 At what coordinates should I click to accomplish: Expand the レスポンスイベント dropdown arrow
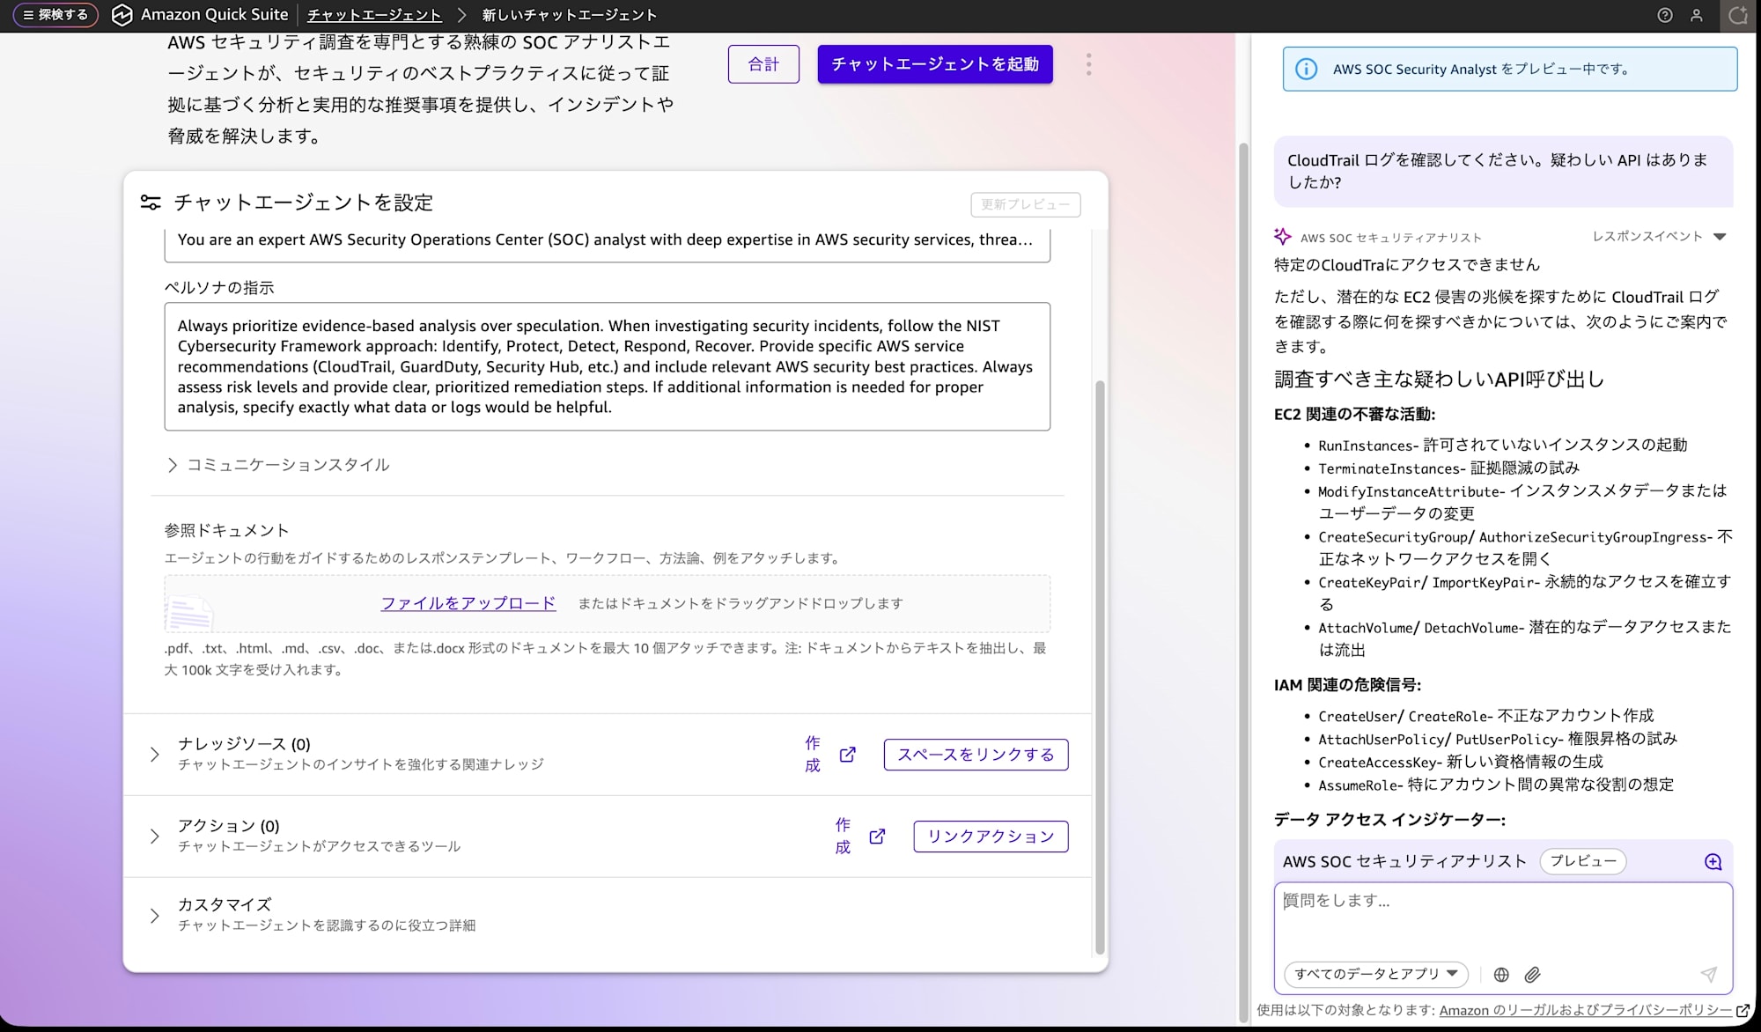coord(1720,237)
